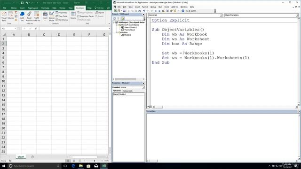Screen dimensions: 301x169
Task: Open Excel Add-ins dialog
Action: pyautogui.click(x=29, y=16)
